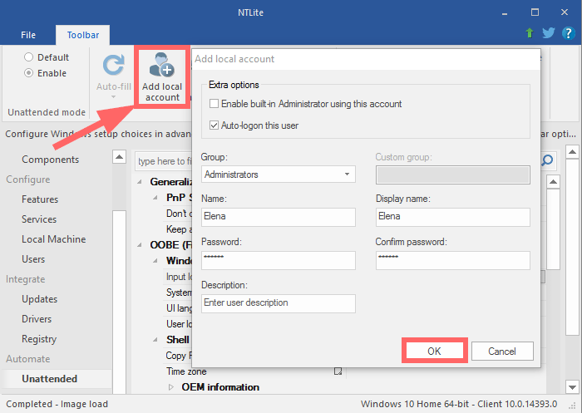Collapse the Shell tree node
Screen dimensions: 582x413
pyautogui.click(x=155, y=340)
